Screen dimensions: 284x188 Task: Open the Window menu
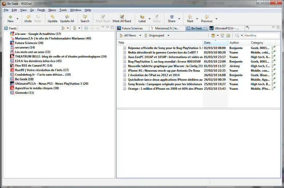pyautogui.click(x=75, y=10)
